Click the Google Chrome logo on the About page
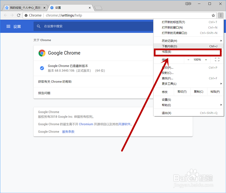This screenshot has width=226, height=193. point(42,53)
